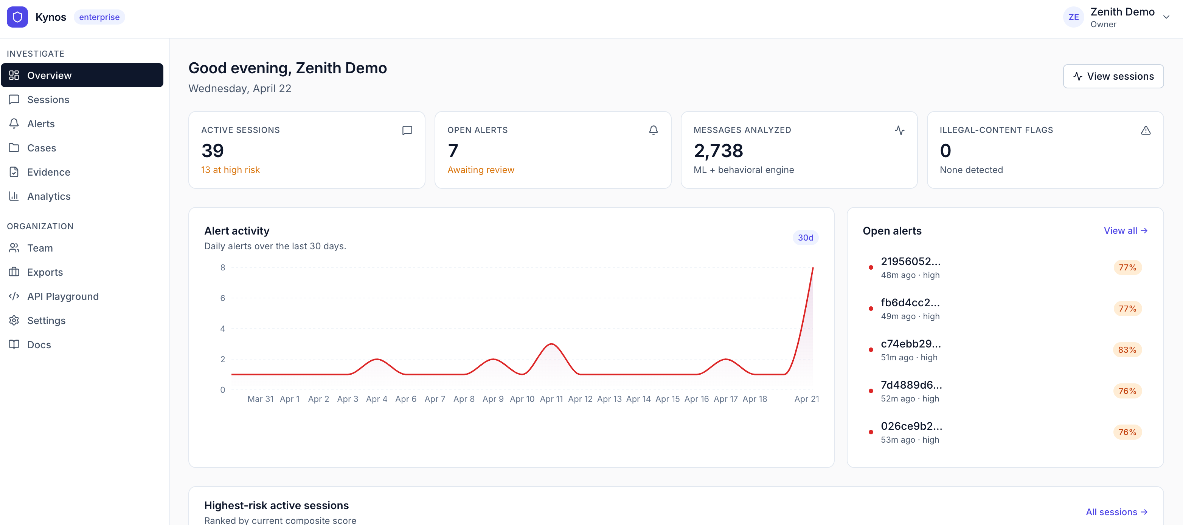Click the View sessions button
Screen dimensions: 1183x525
pyautogui.click(x=1113, y=76)
